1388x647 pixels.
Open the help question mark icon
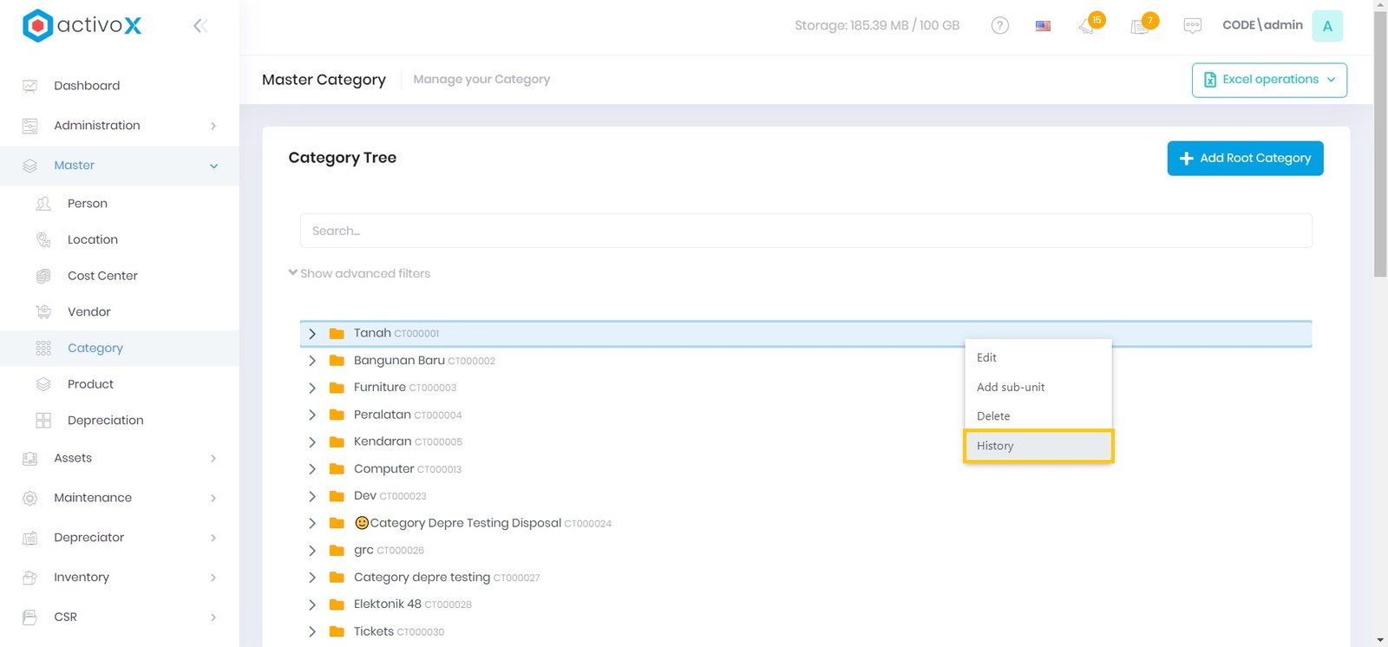999,26
